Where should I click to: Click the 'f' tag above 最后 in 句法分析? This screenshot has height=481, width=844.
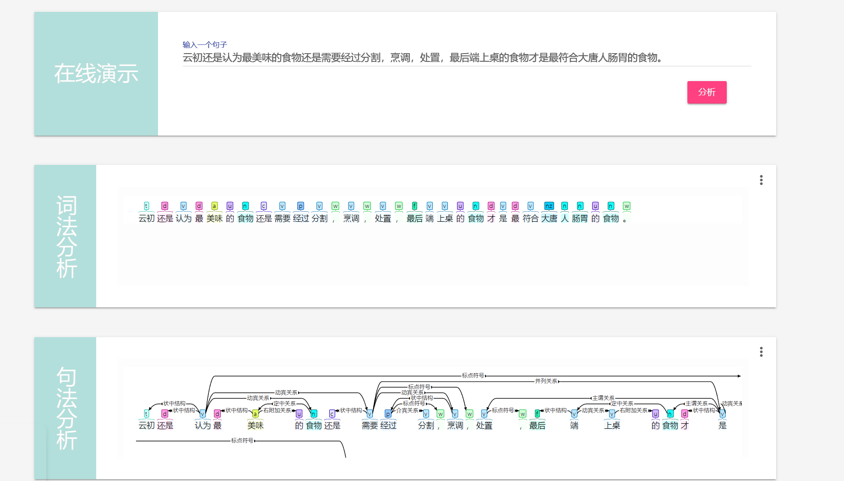[x=537, y=414]
